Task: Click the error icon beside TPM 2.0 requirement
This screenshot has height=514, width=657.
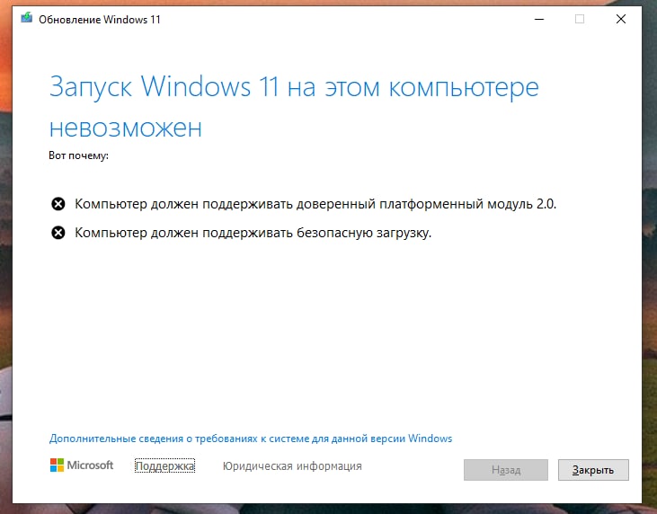Action: tap(58, 204)
